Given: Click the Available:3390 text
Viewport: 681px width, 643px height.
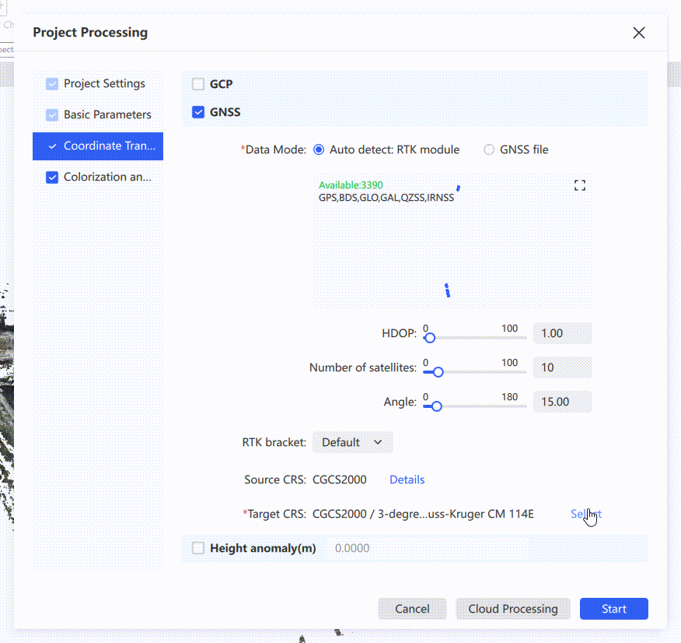Looking at the screenshot, I should pyautogui.click(x=351, y=185).
